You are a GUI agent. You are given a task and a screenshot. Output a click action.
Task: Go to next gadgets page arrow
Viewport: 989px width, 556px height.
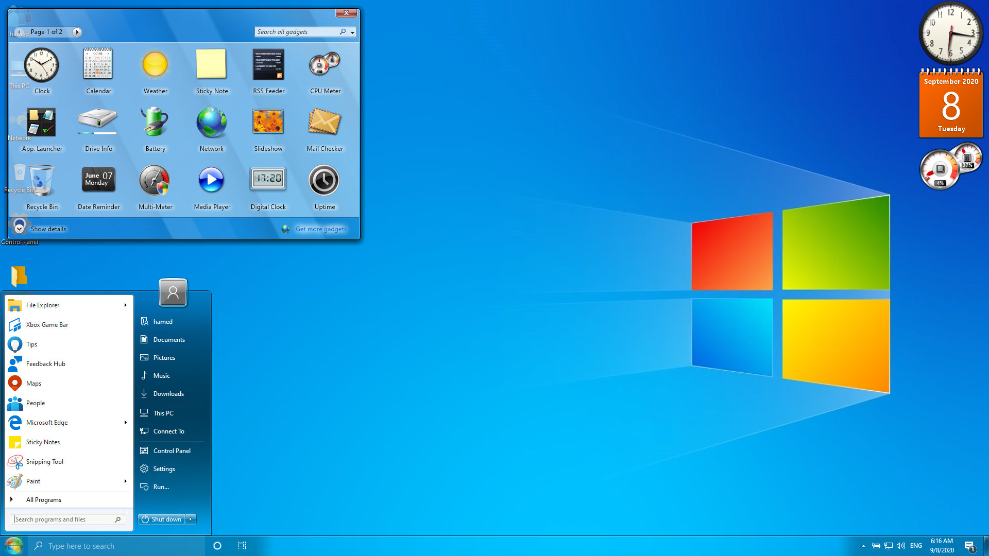coord(77,32)
